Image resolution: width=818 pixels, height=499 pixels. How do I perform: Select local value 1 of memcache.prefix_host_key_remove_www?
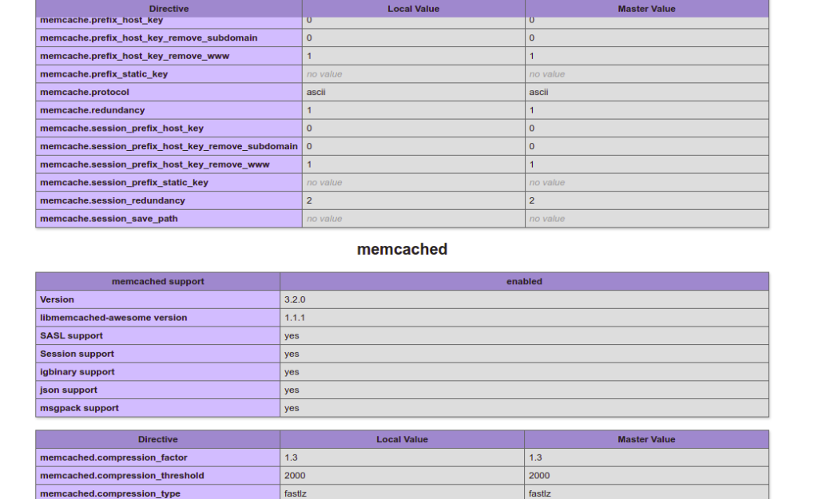tap(309, 56)
